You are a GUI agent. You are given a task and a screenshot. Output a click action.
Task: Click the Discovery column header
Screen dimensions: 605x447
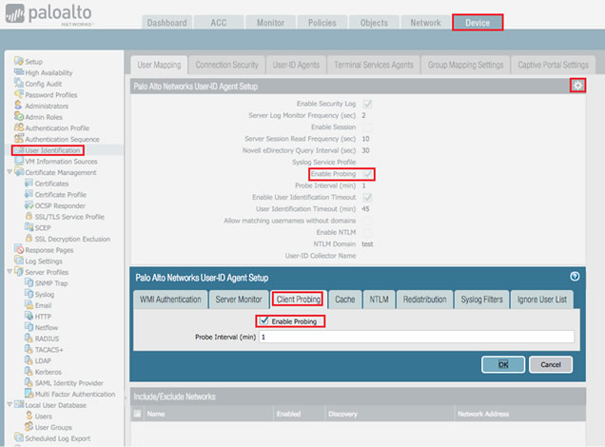point(342,414)
